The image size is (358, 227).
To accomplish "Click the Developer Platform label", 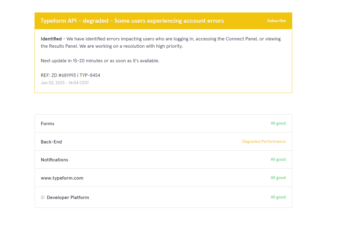I will pos(68,198).
